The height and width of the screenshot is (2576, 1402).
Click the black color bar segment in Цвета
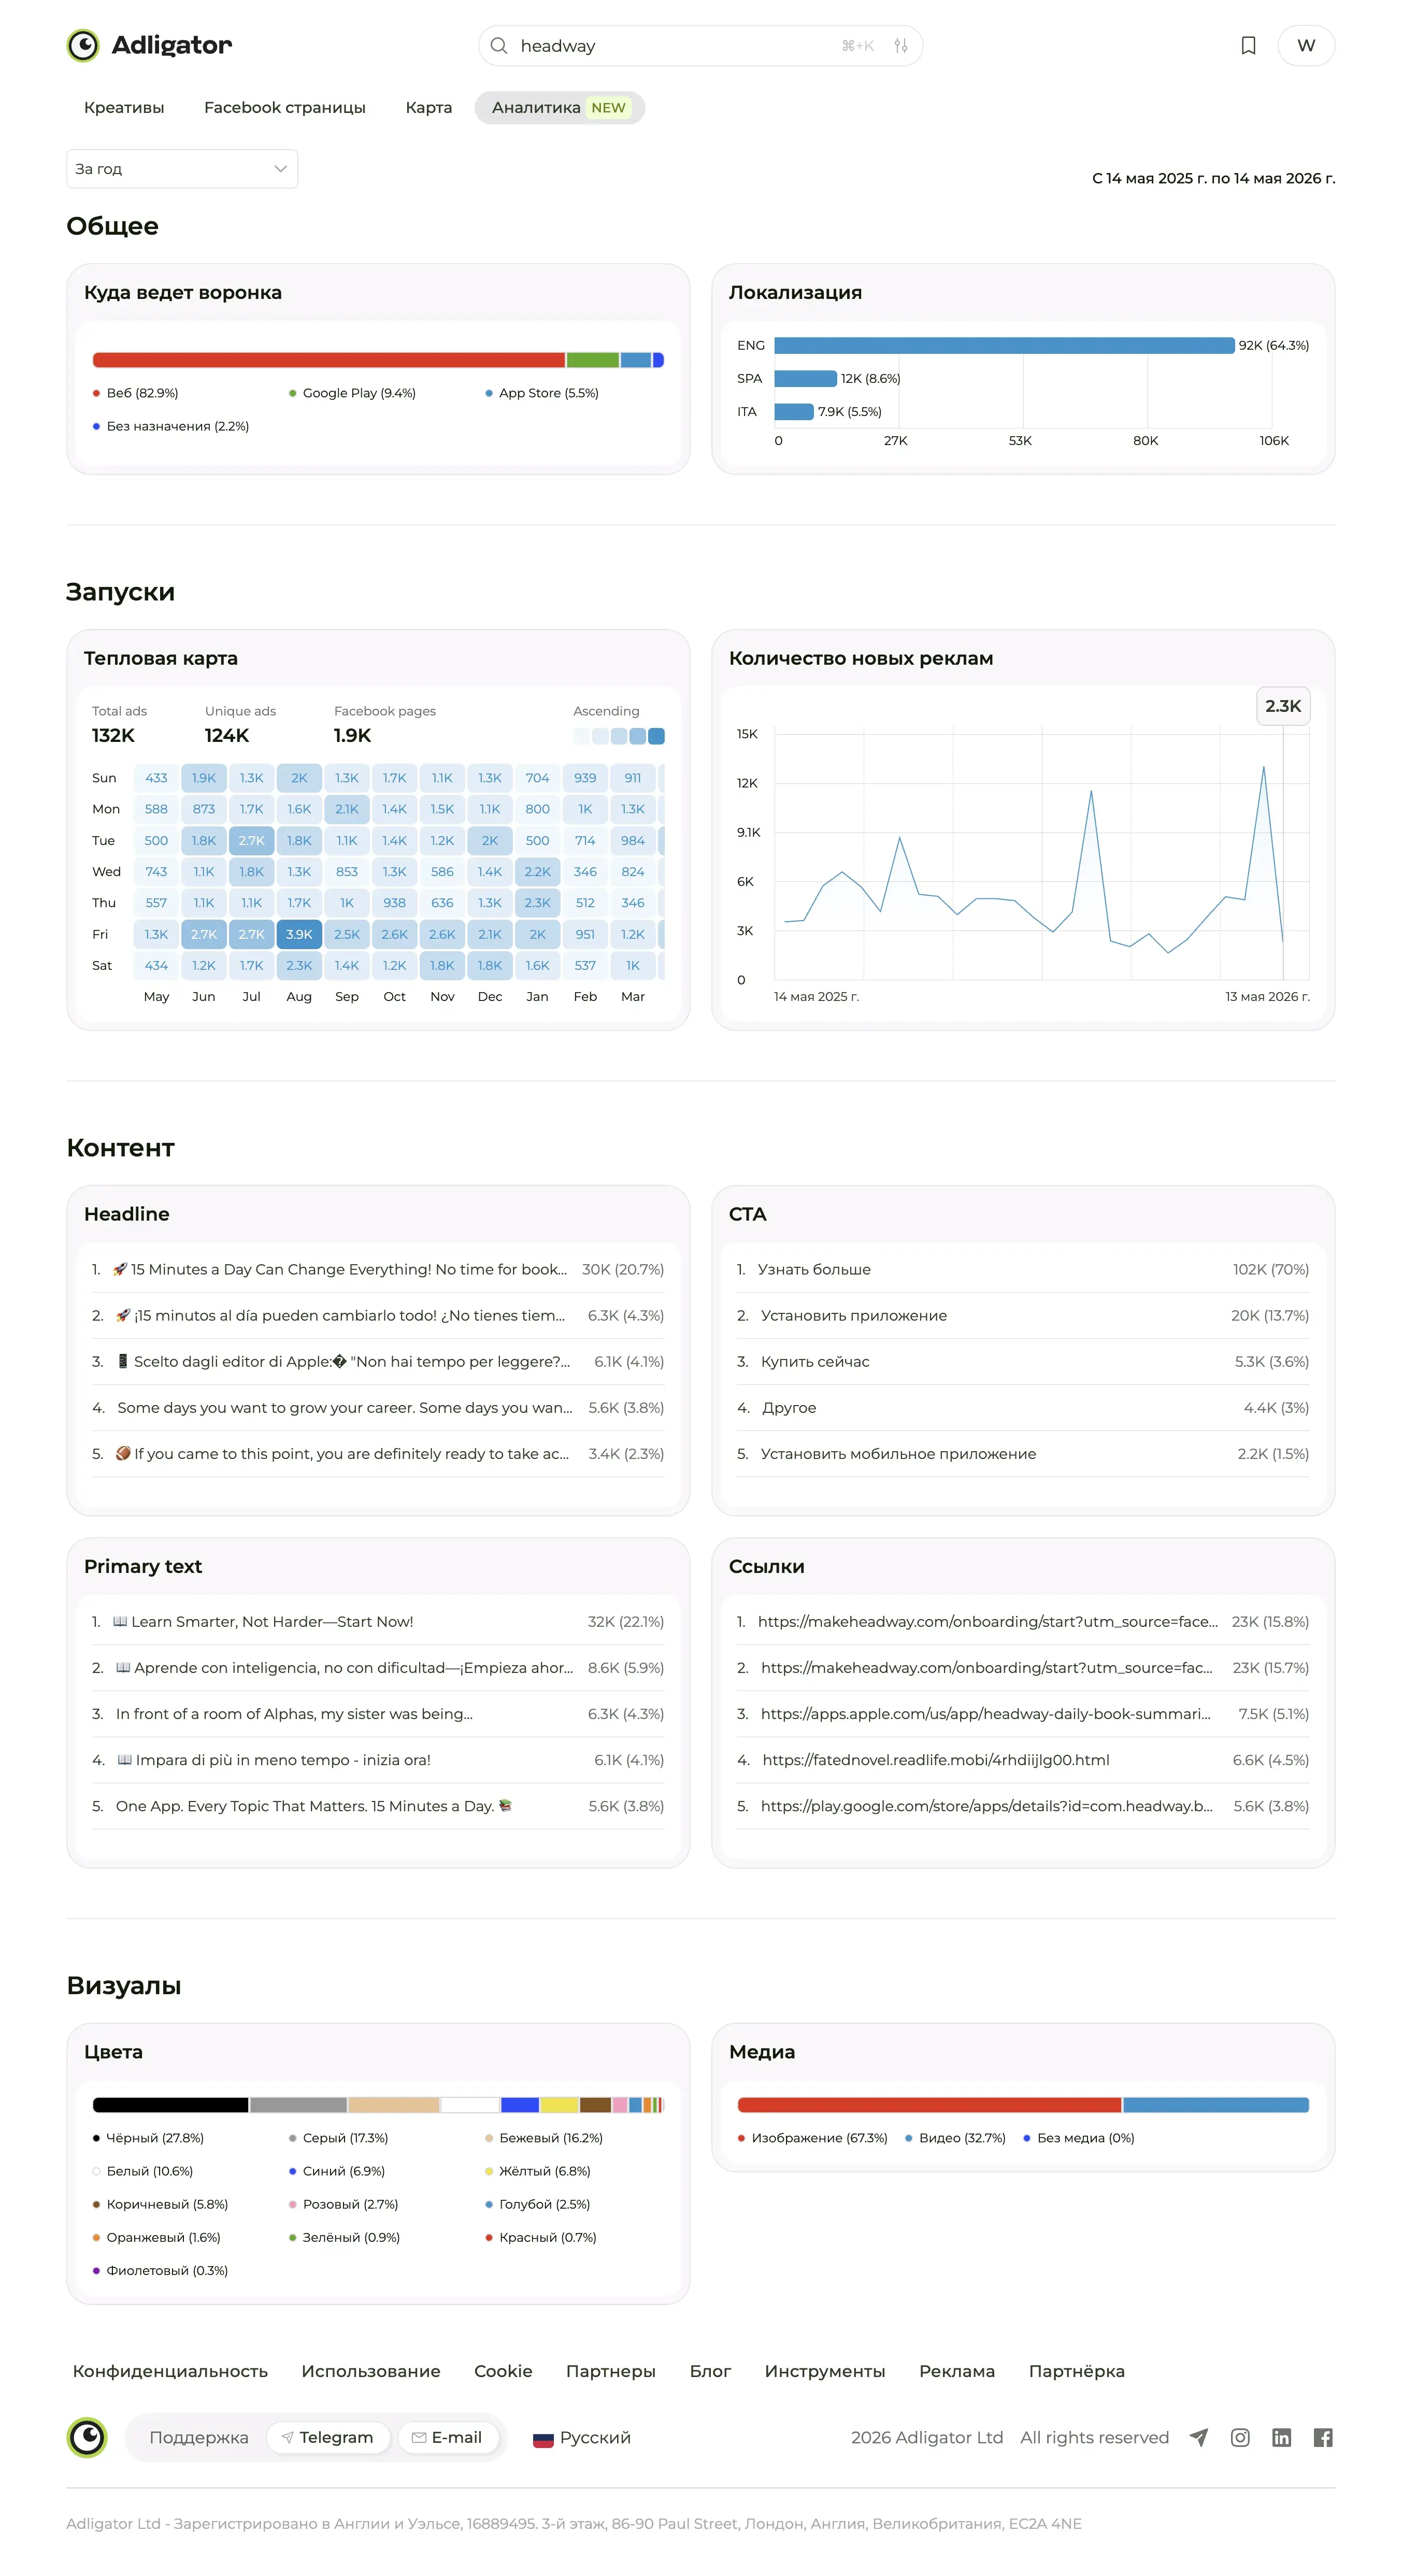coord(170,2105)
